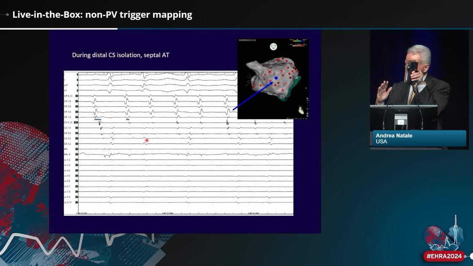Toggle the aVF lead channel
473x266 pixels.
pos(77,85)
